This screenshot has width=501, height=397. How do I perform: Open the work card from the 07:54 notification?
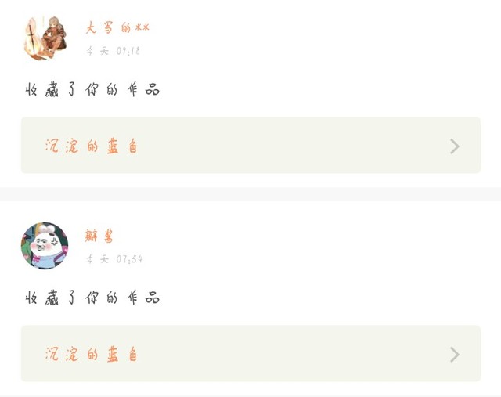point(250,353)
